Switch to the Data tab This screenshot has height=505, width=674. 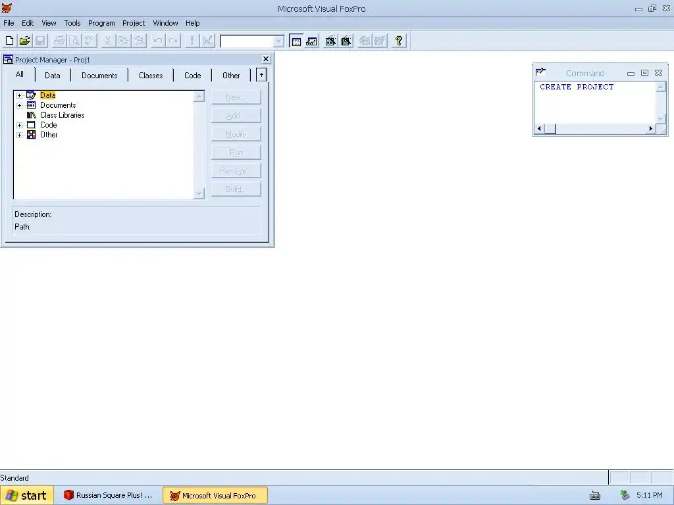(53, 76)
